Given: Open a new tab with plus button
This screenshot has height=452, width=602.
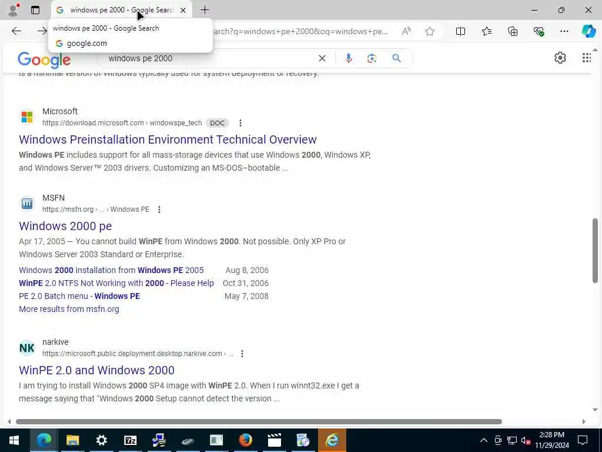Looking at the screenshot, I should (205, 10).
